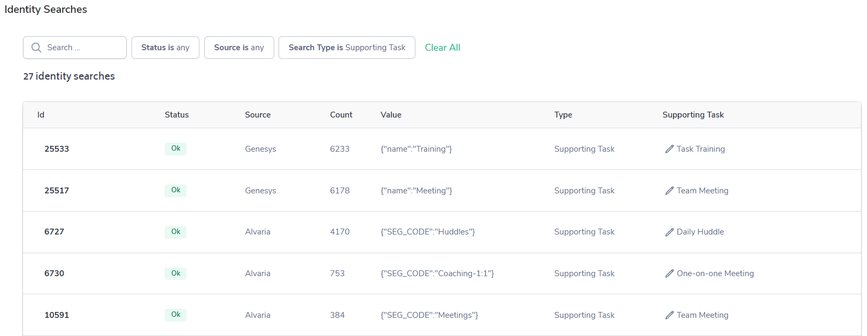Viewport: 867px width, 336px height.
Task: Sort by the Id column header
Action: point(41,115)
